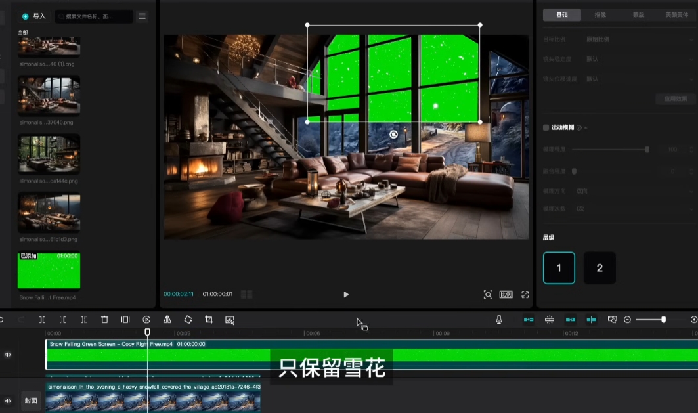Open the 模糊方向 dropdown
698x413 pixels.
coord(634,191)
